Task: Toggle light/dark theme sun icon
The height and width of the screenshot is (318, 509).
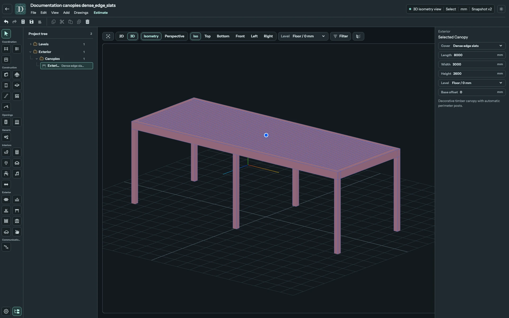Action: tap(501, 9)
